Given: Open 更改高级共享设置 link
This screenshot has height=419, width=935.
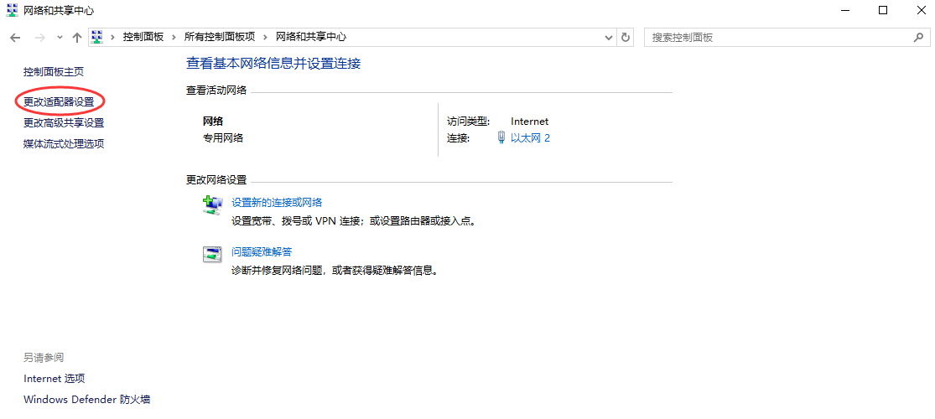Looking at the screenshot, I should [64, 123].
